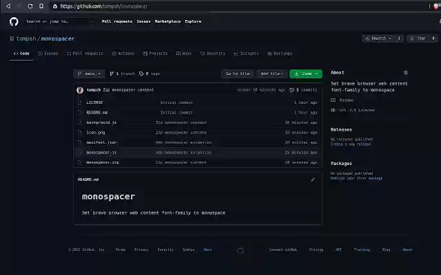Click the branch icon for 1 branch
This screenshot has height=275, width=441.
pyautogui.click(x=112, y=74)
